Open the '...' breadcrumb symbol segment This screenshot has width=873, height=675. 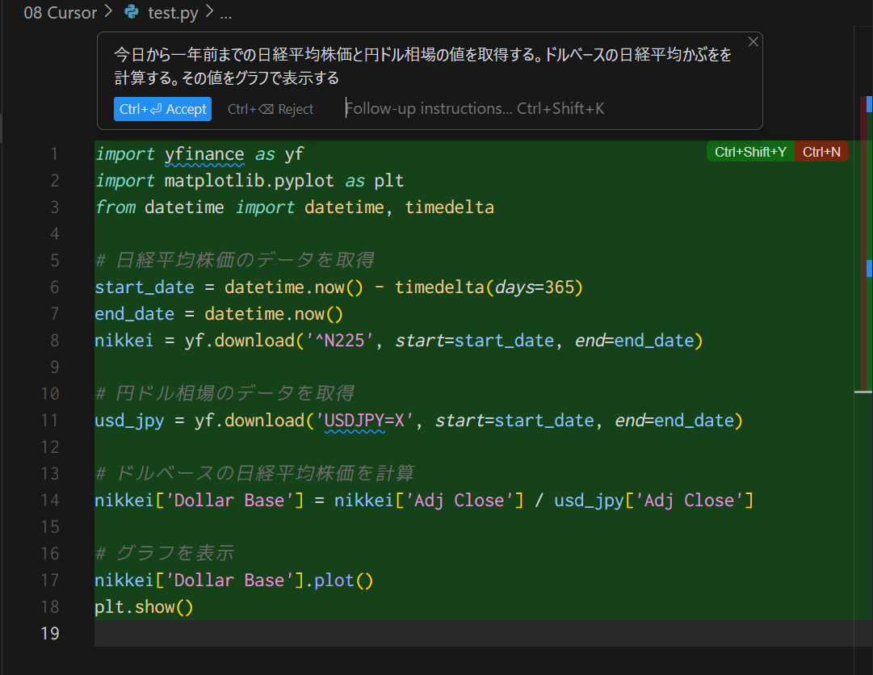point(225,14)
